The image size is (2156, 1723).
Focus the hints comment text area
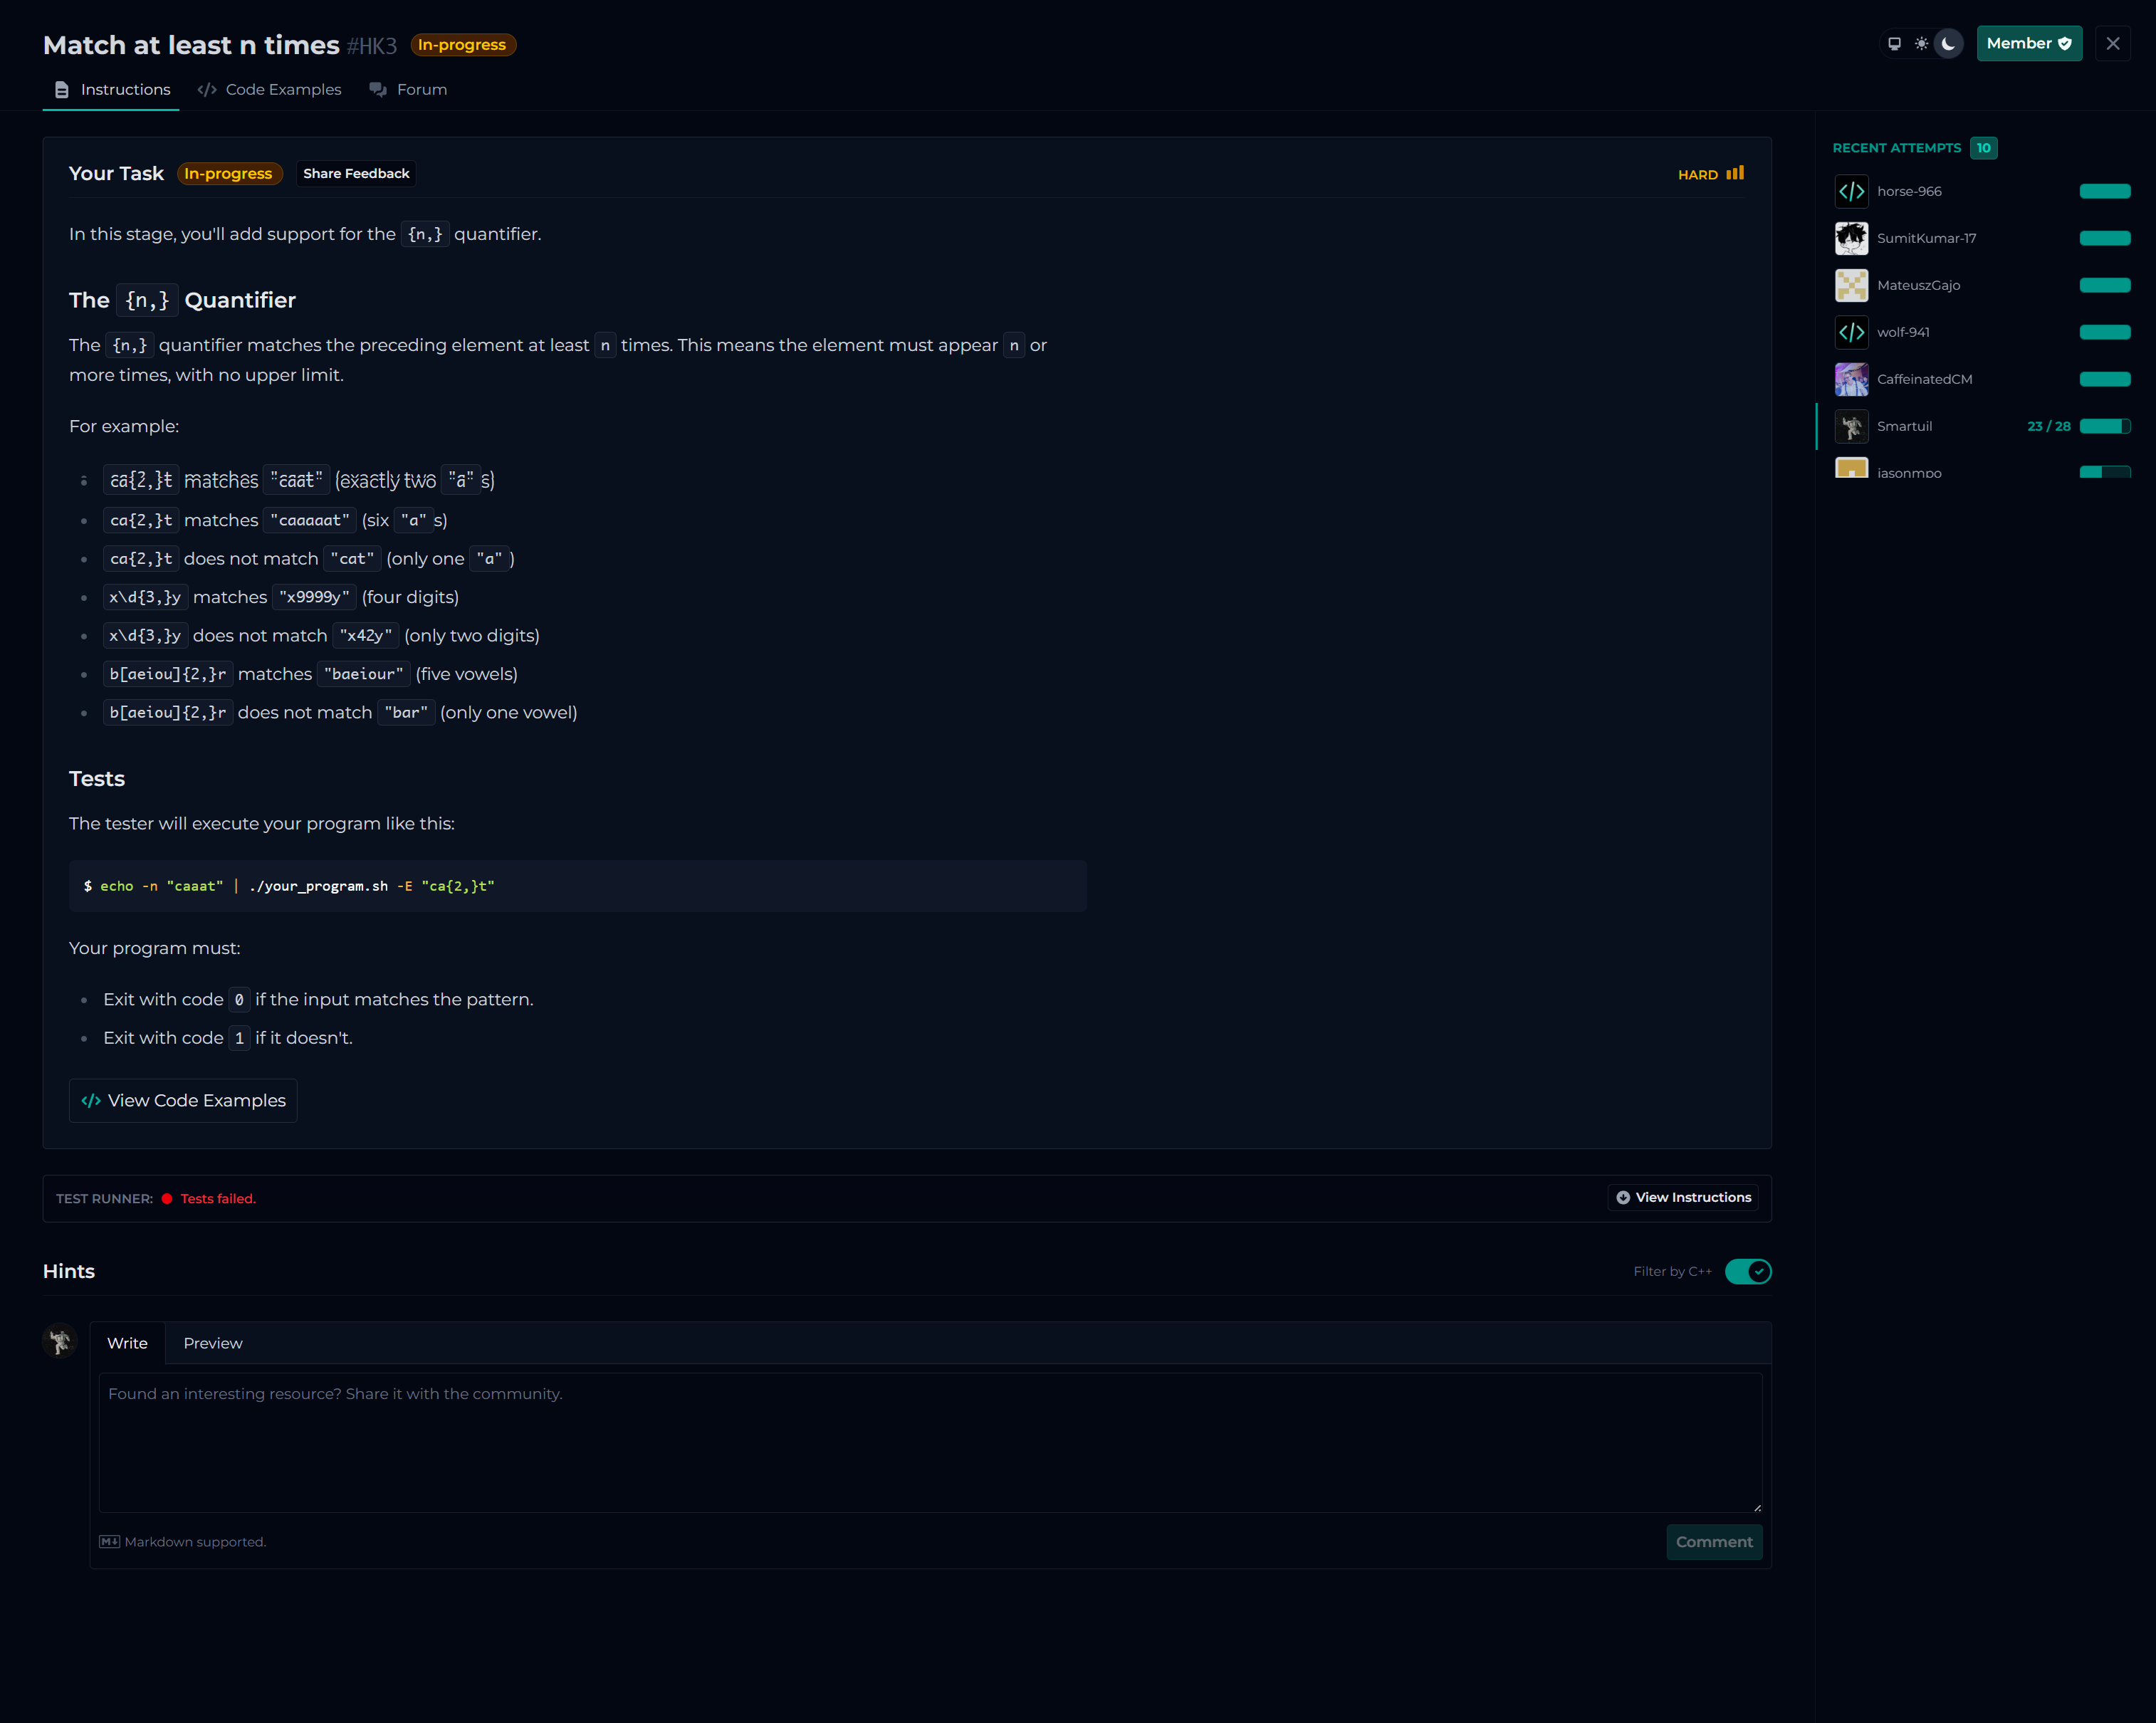929,1441
